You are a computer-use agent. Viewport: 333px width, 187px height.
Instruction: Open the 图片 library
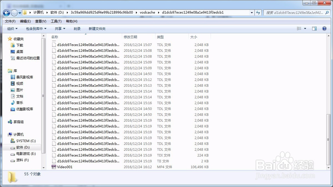click(x=20, y=90)
